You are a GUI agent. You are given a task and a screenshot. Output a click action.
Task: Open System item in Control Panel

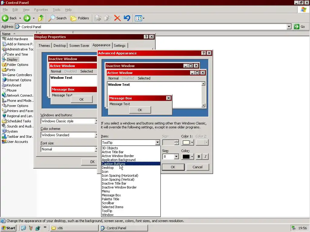pos(10,131)
